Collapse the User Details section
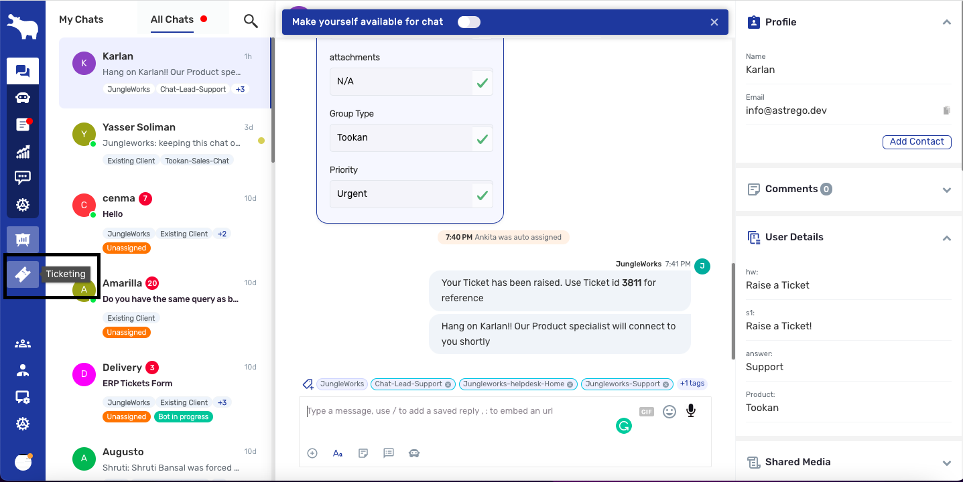The width and height of the screenshot is (963, 482). pyautogui.click(x=946, y=238)
